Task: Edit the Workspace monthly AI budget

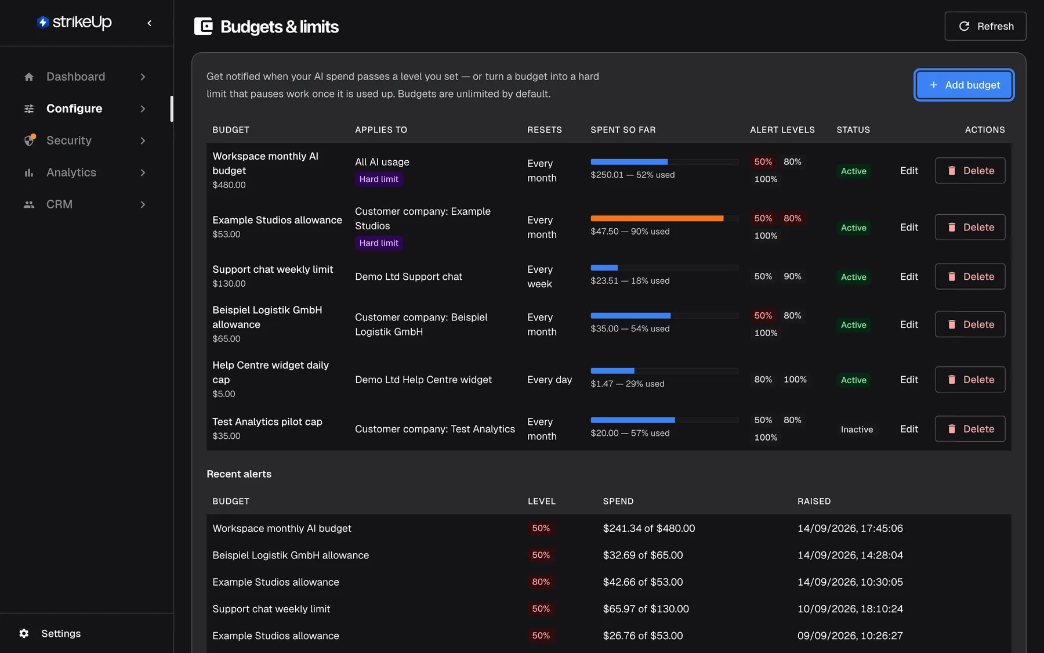Action: pos(909,171)
